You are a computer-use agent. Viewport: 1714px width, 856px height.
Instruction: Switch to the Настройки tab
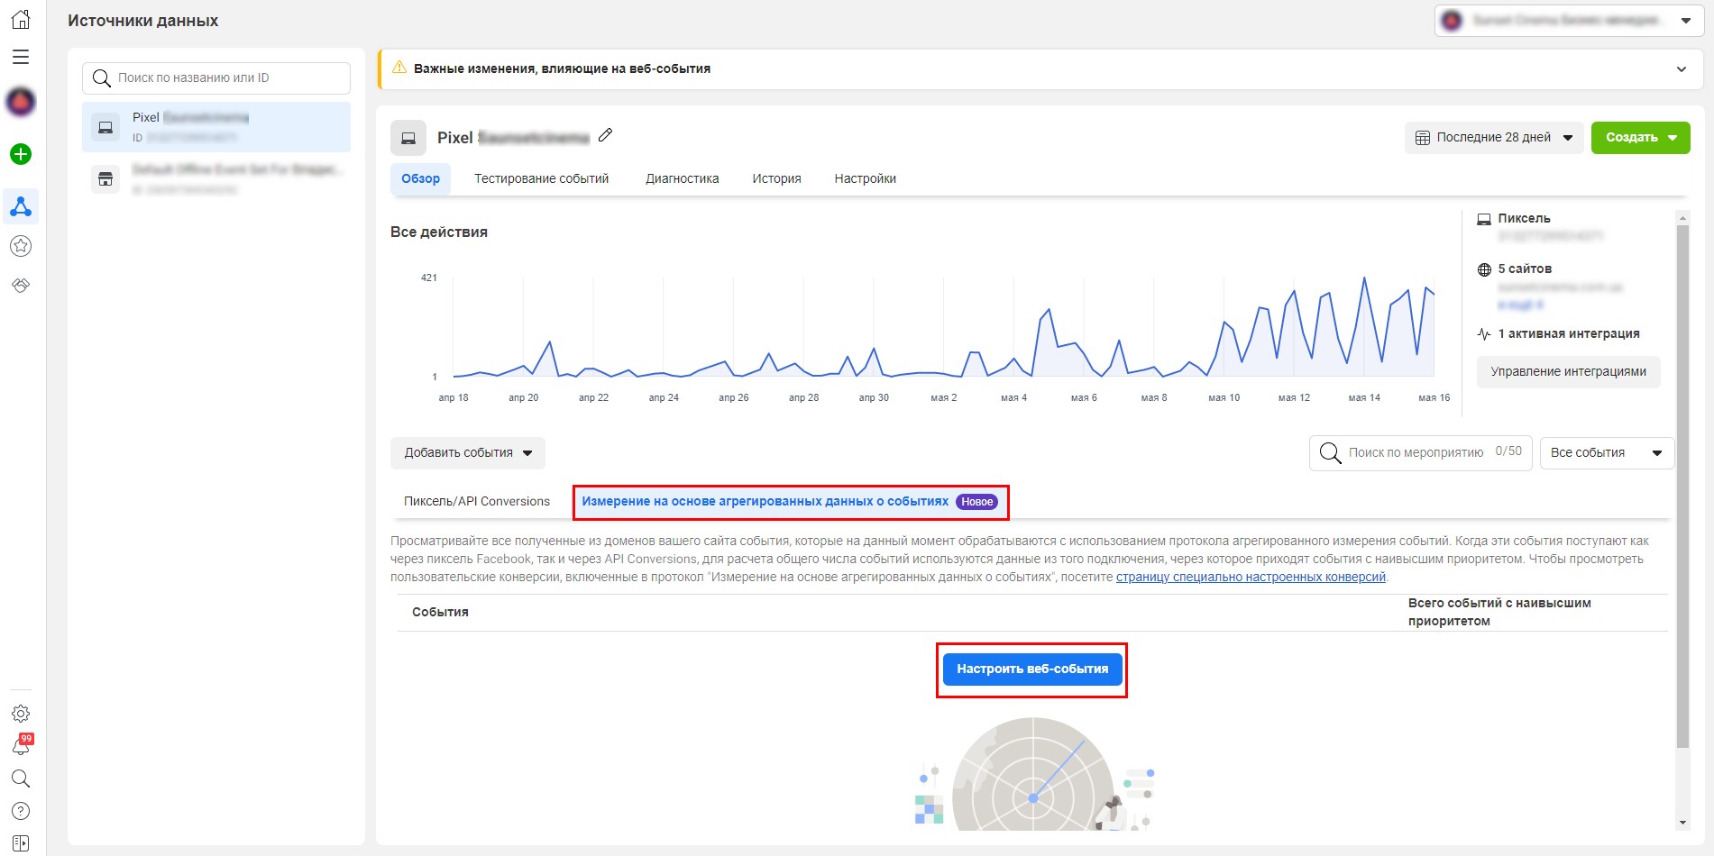(866, 178)
